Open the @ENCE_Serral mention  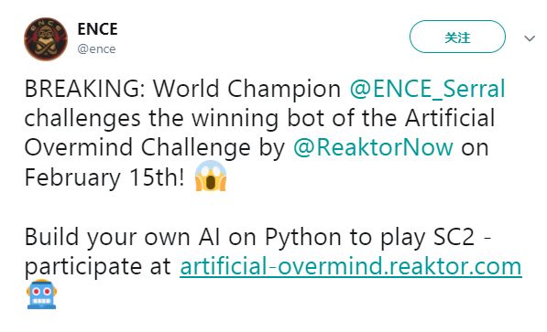pyautogui.click(x=427, y=89)
